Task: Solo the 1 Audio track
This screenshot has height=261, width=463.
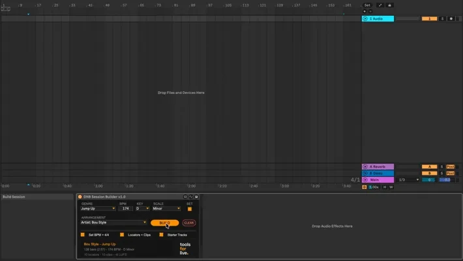Action: tap(442, 19)
